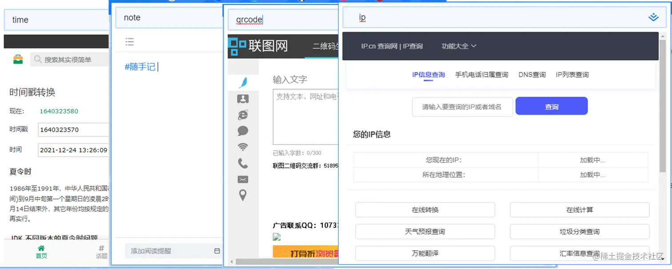Focus the note search bar
The height and width of the screenshot is (269, 672).
[169, 18]
